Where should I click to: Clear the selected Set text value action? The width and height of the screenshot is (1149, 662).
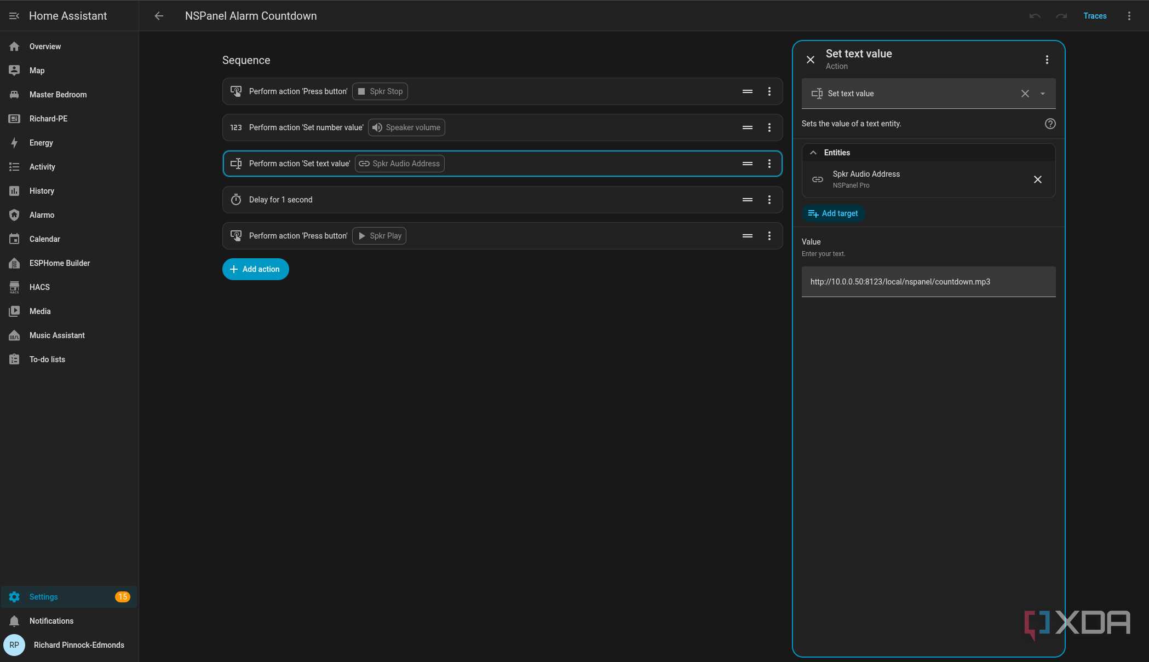pyautogui.click(x=1025, y=94)
